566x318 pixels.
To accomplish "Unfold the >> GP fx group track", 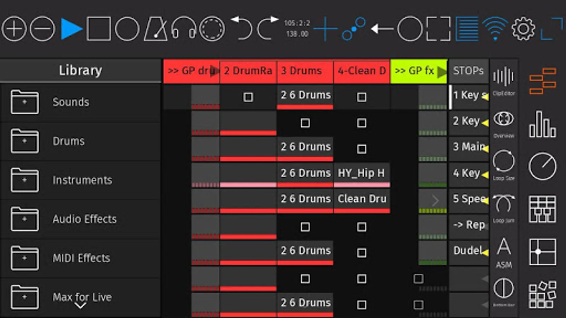I will point(442,72).
